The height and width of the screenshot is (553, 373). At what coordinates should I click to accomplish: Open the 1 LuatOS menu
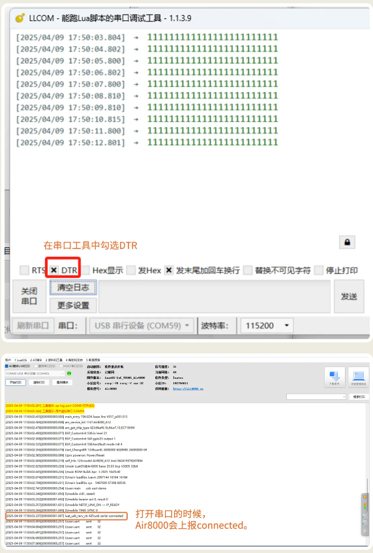click(x=20, y=360)
